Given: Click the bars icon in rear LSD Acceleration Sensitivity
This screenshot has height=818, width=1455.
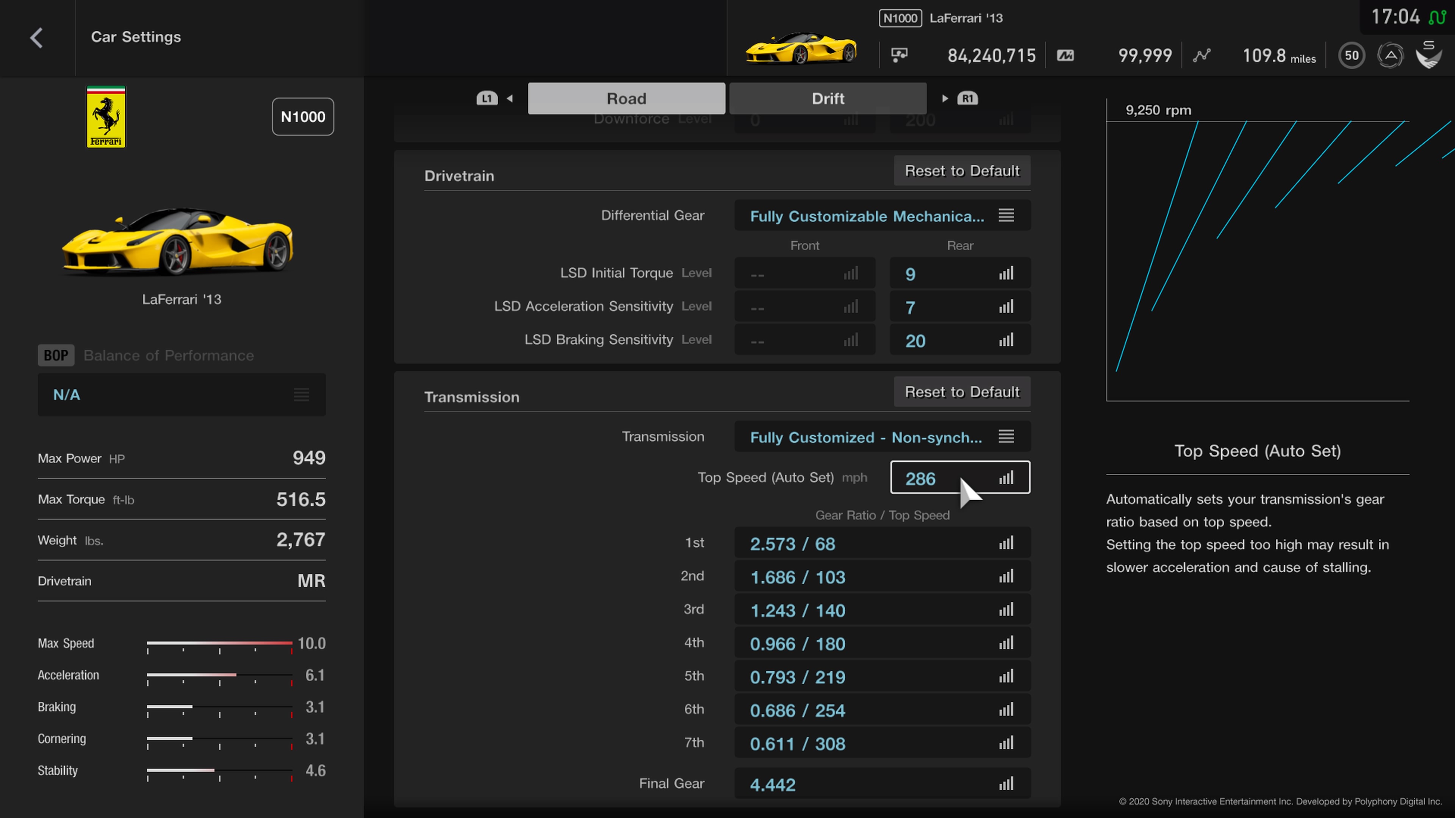Looking at the screenshot, I should point(1006,306).
